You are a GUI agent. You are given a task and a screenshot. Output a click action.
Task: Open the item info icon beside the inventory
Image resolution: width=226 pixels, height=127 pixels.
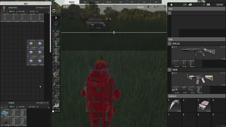pos(54,11)
